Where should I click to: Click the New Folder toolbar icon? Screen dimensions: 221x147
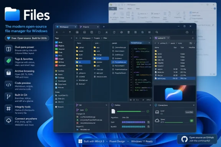coord(99,32)
